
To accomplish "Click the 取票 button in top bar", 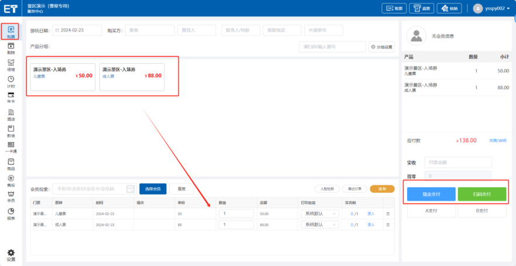I will tap(394, 8).
